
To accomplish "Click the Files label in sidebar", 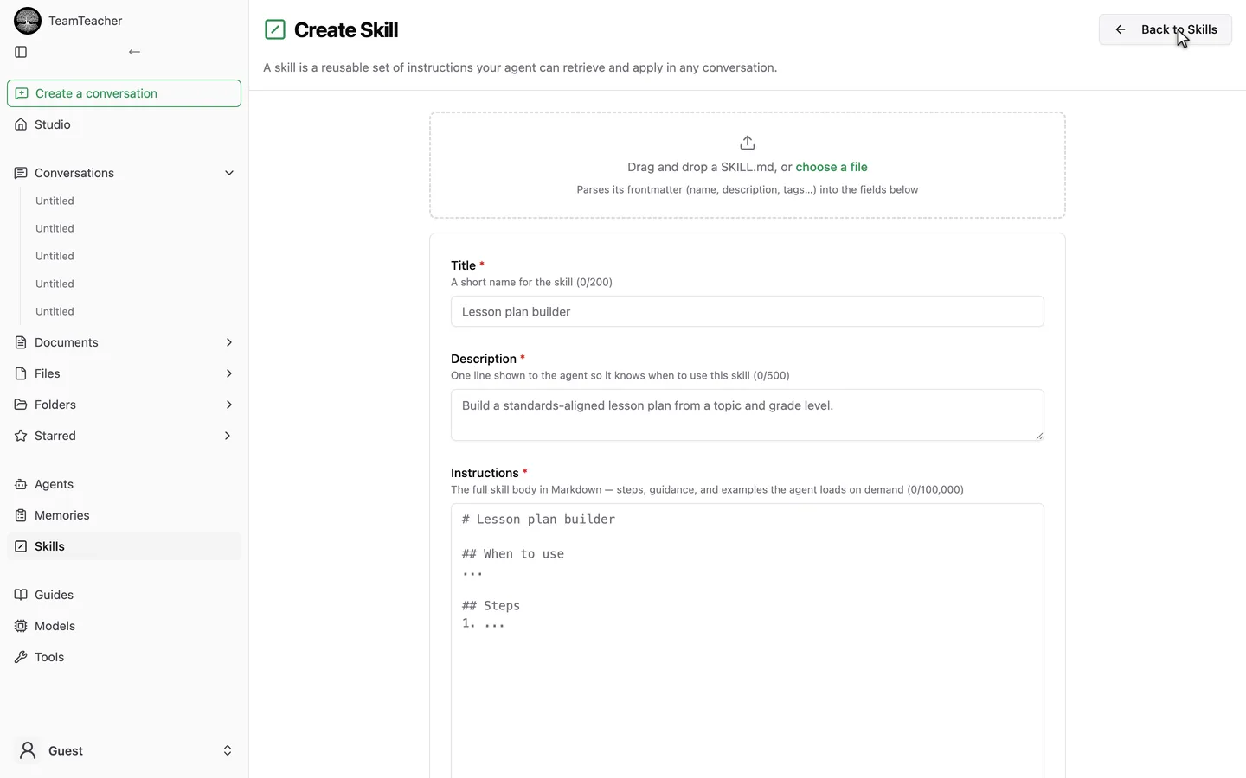I will point(48,373).
